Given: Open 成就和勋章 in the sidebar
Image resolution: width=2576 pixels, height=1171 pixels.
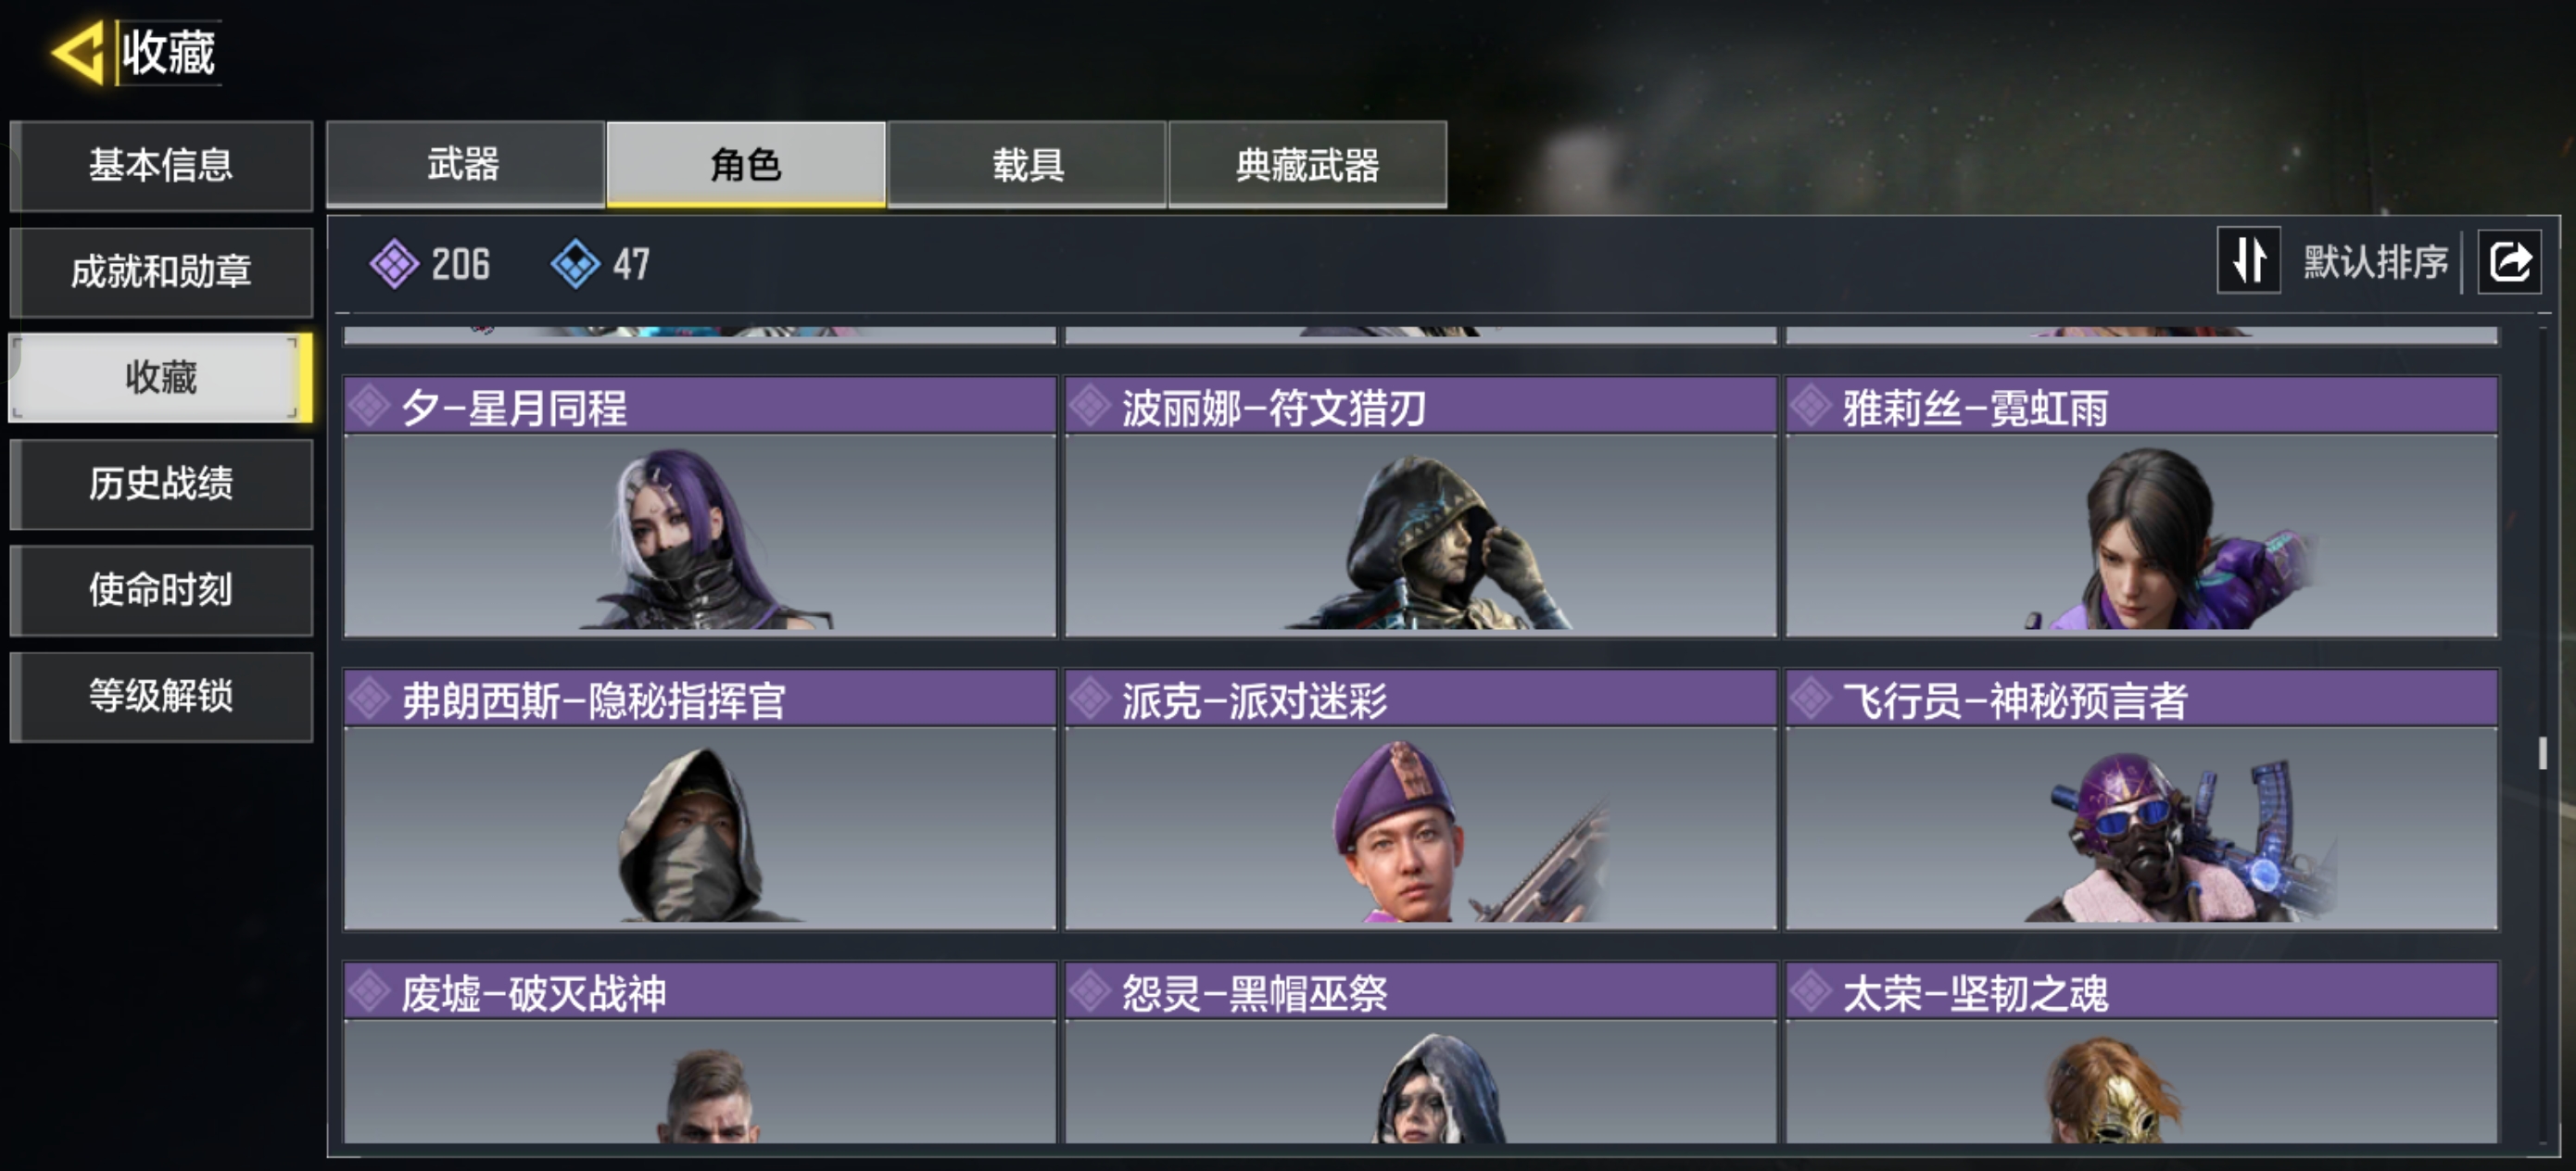Looking at the screenshot, I should click(x=161, y=272).
